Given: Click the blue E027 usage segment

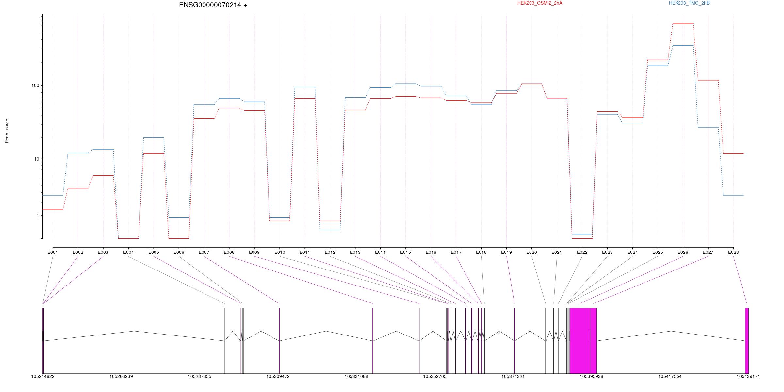Looking at the screenshot, I should click(708, 127).
